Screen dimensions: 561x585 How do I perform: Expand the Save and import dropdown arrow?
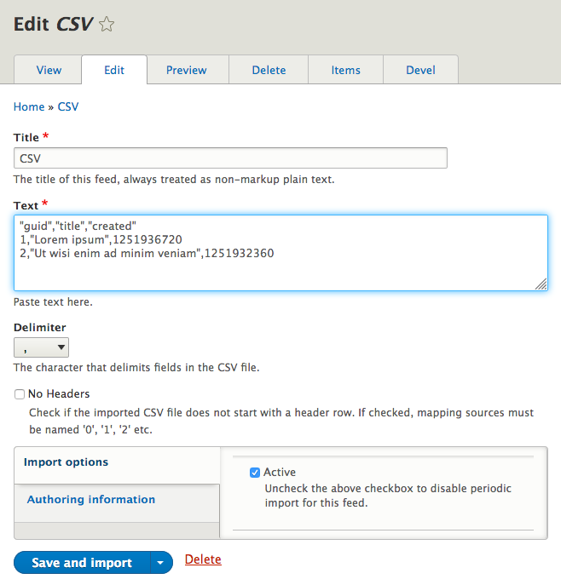click(x=162, y=563)
